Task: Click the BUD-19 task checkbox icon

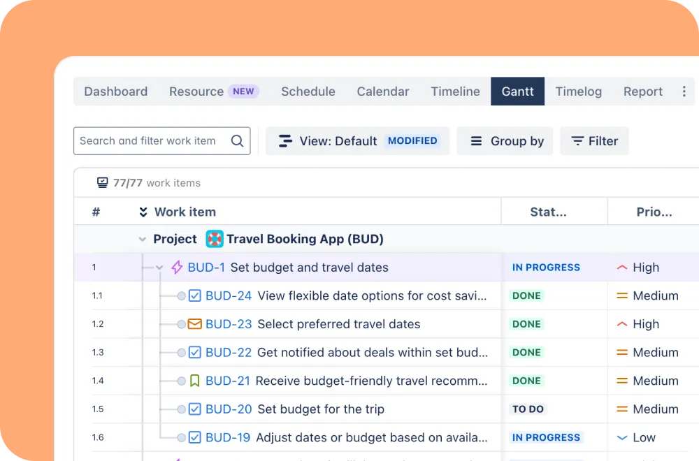Action: pyautogui.click(x=195, y=437)
